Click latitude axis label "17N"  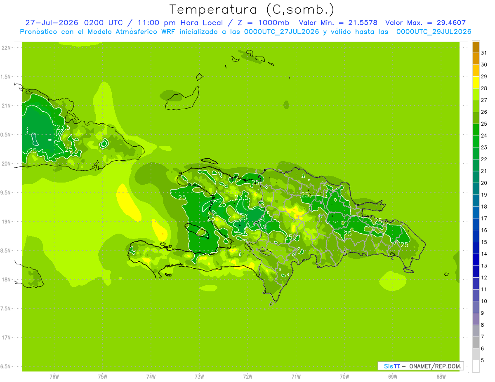coord(7,337)
